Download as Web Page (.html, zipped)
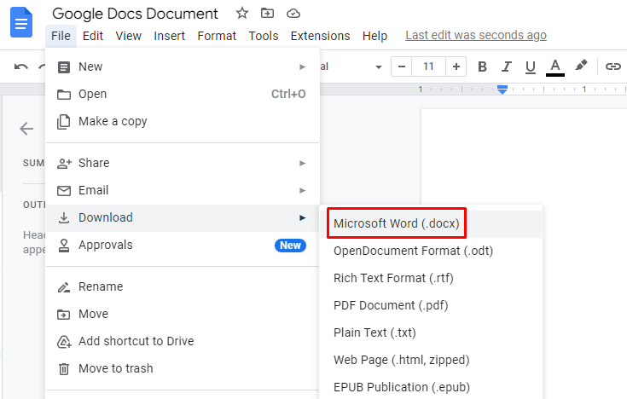 click(431, 360)
